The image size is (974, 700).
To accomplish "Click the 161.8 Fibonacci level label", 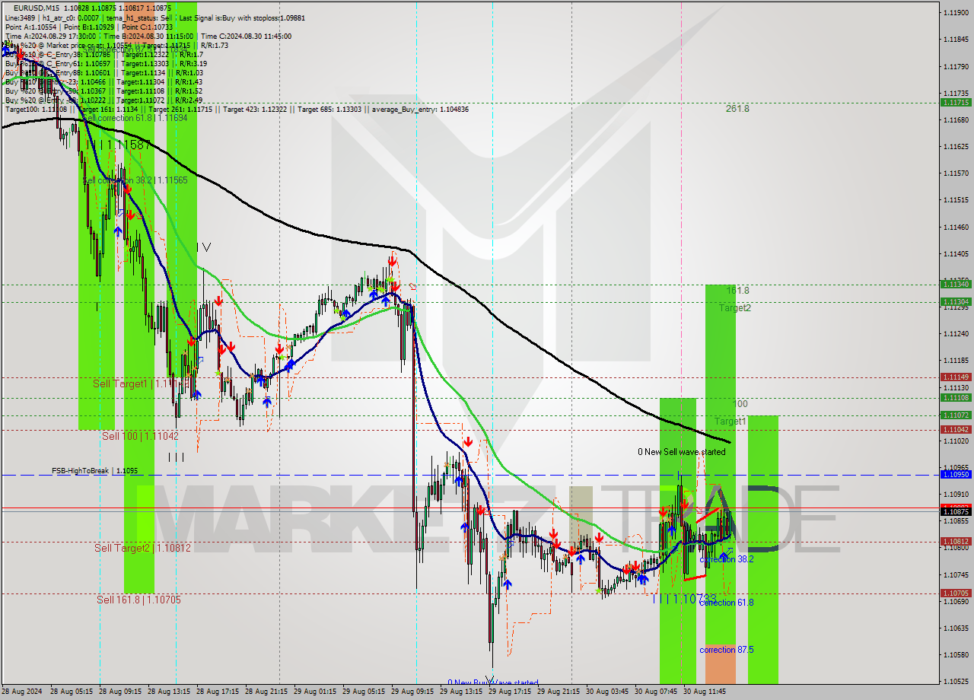I will [x=737, y=291].
